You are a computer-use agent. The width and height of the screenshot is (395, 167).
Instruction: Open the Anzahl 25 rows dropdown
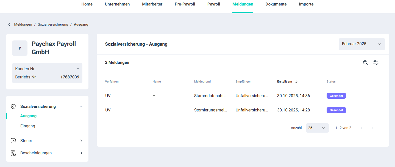[x=317, y=128]
